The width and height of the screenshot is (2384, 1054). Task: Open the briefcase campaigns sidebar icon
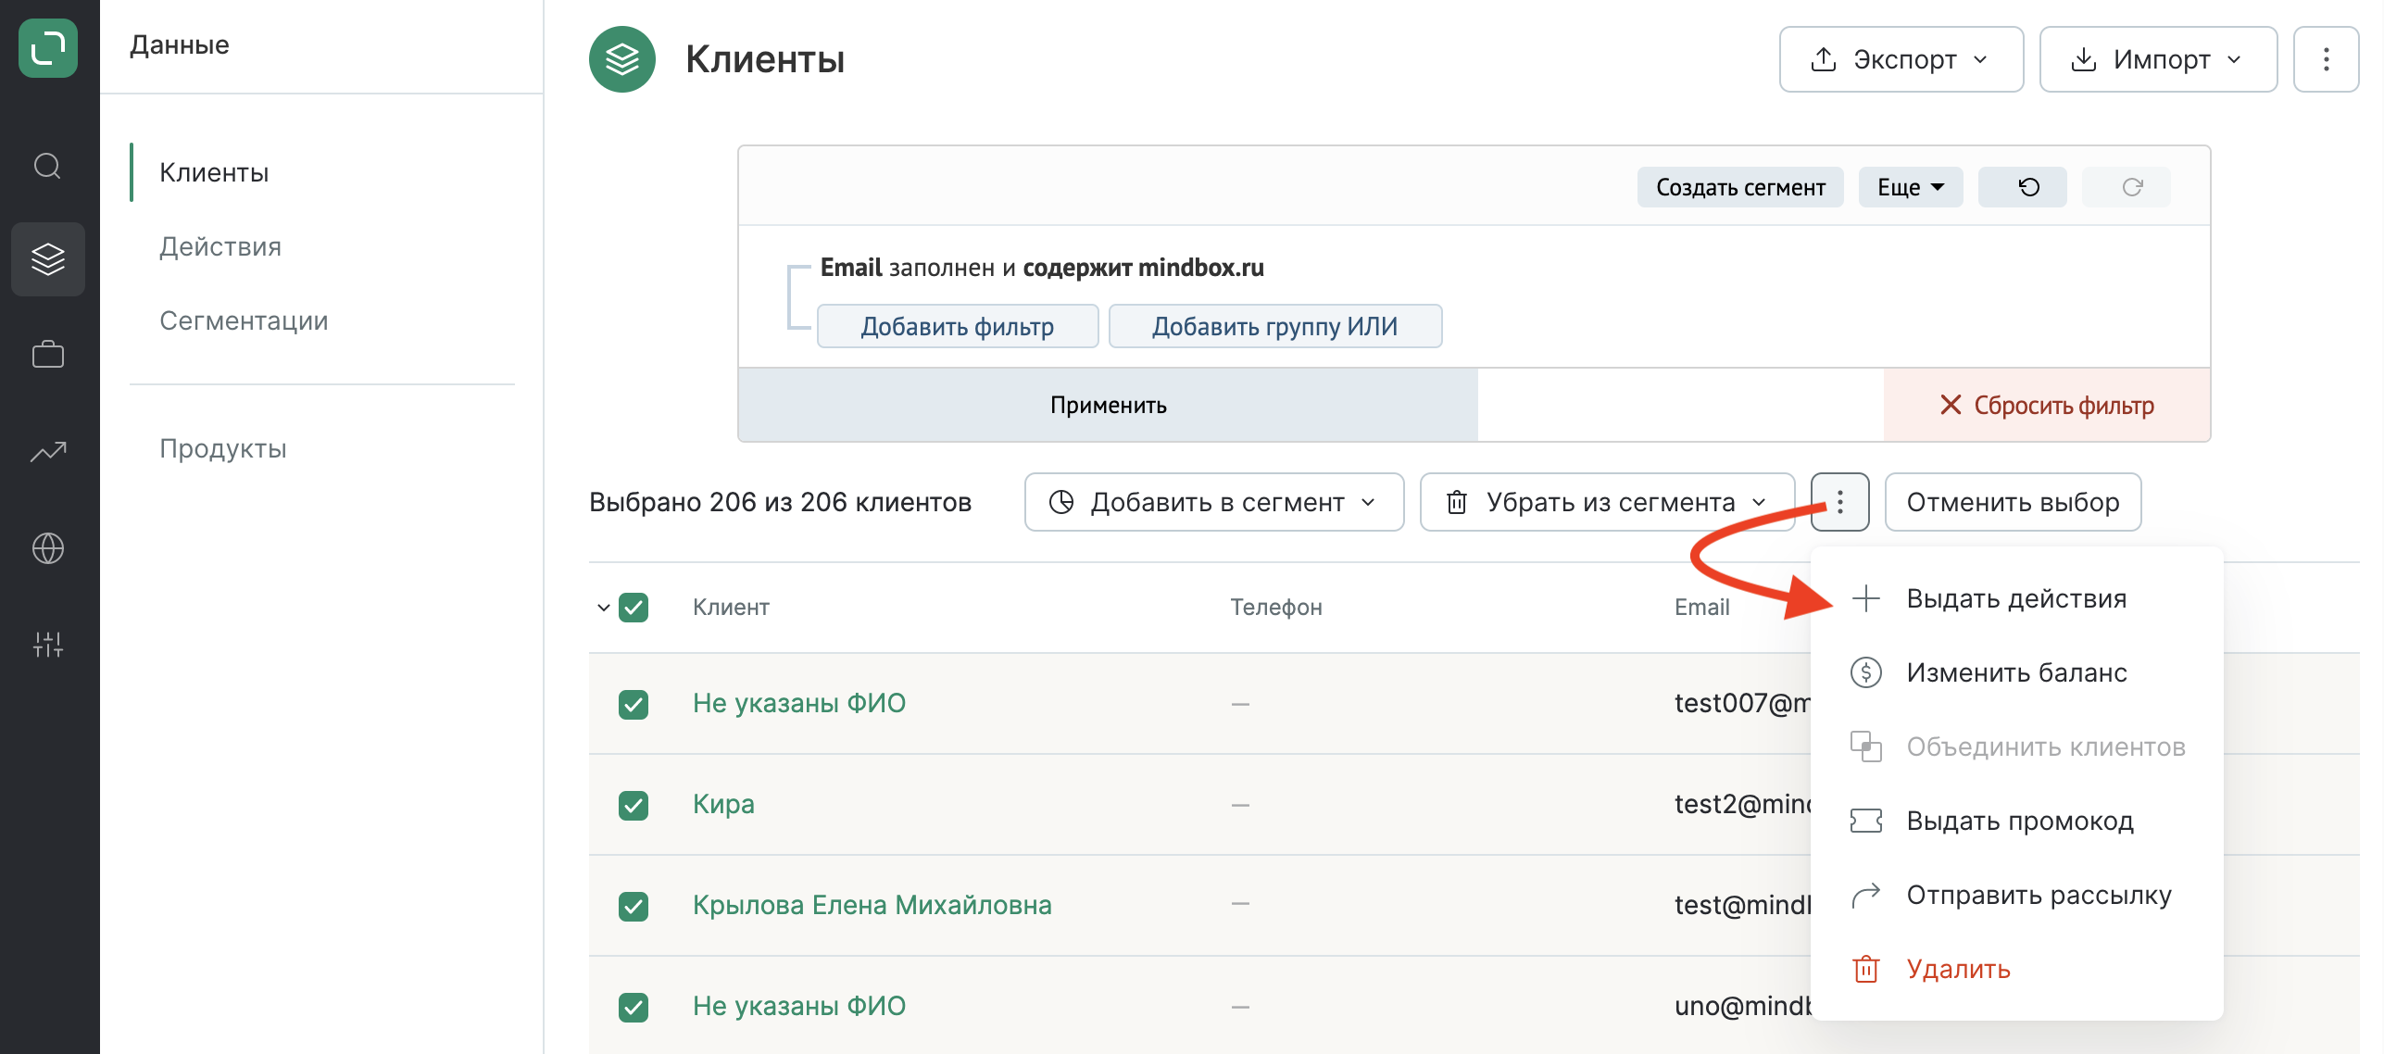tap(48, 355)
